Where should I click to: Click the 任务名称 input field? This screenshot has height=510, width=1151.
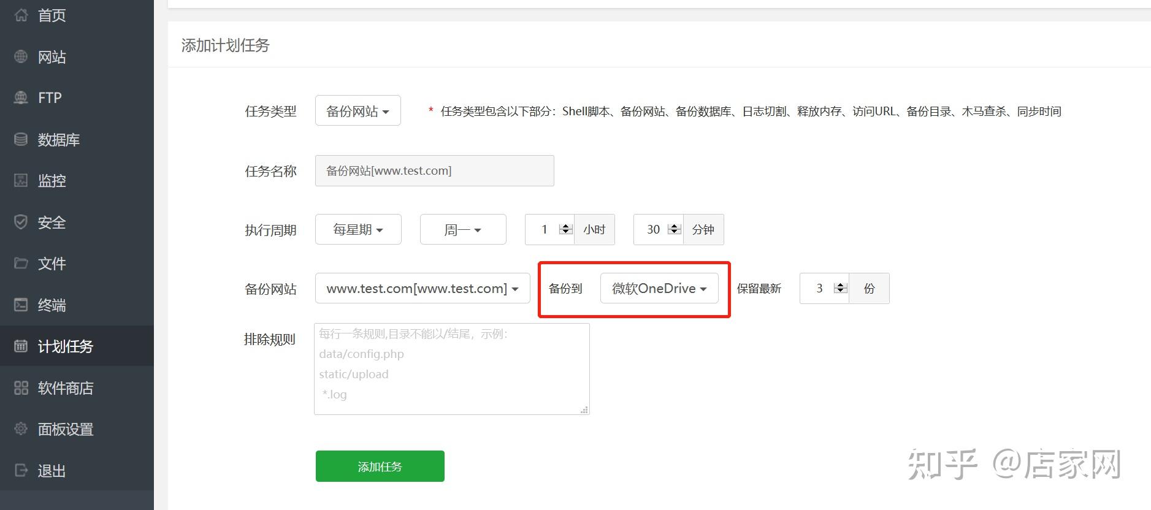[x=435, y=170]
